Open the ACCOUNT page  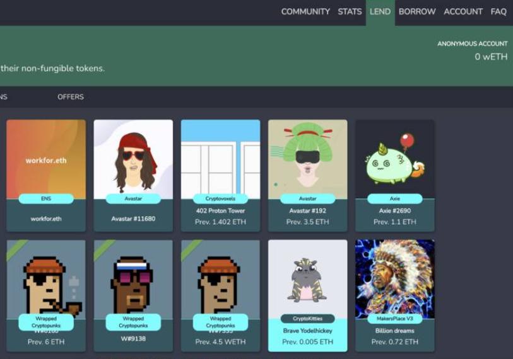click(x=463, y=11)
